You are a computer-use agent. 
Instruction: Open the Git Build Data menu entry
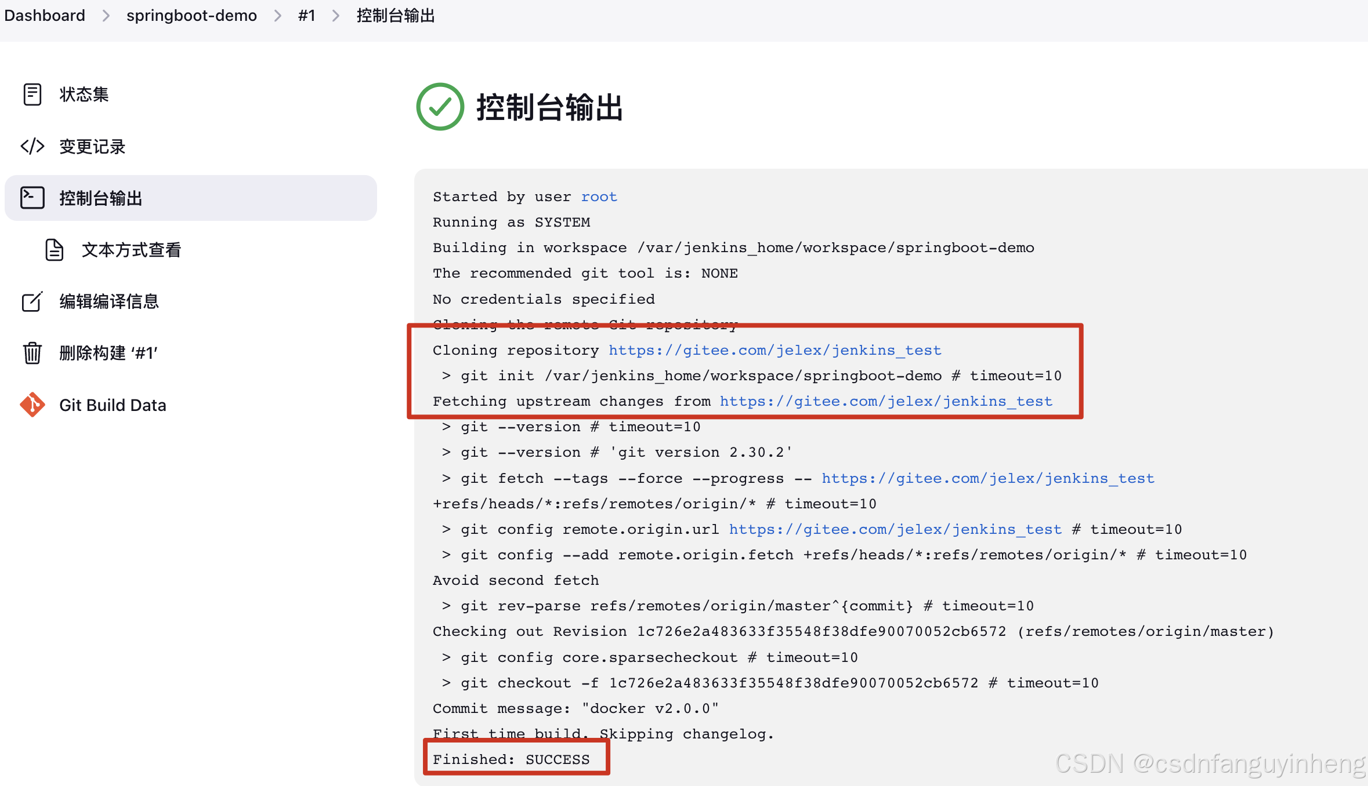point(113,405)
